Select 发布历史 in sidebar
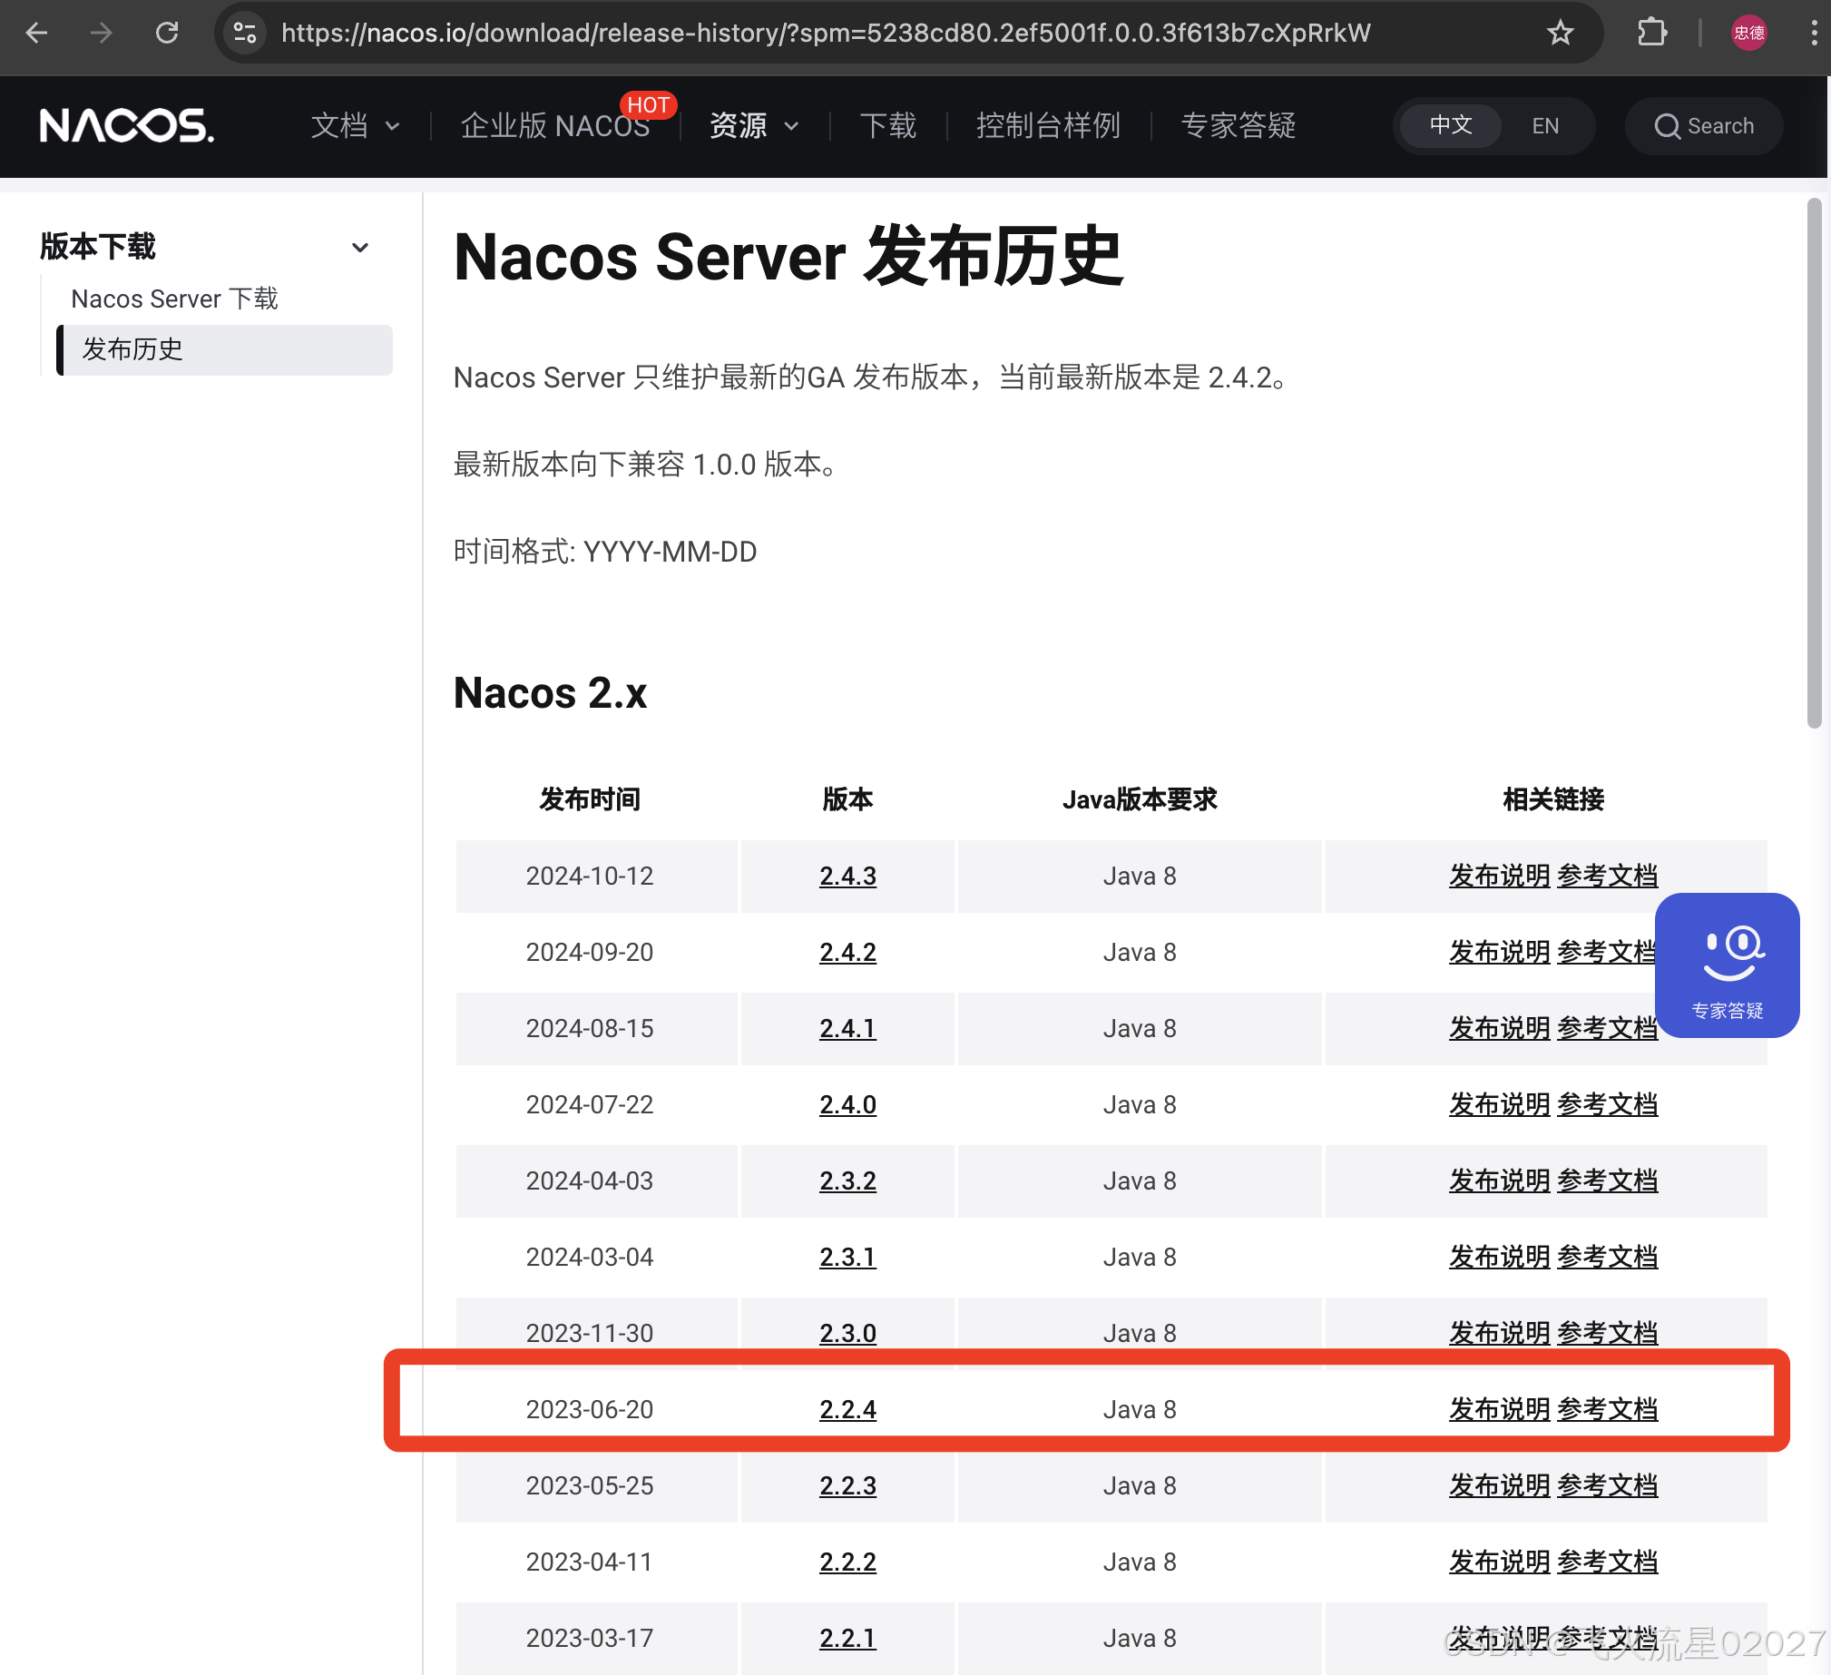 click(x=225, y=349)
